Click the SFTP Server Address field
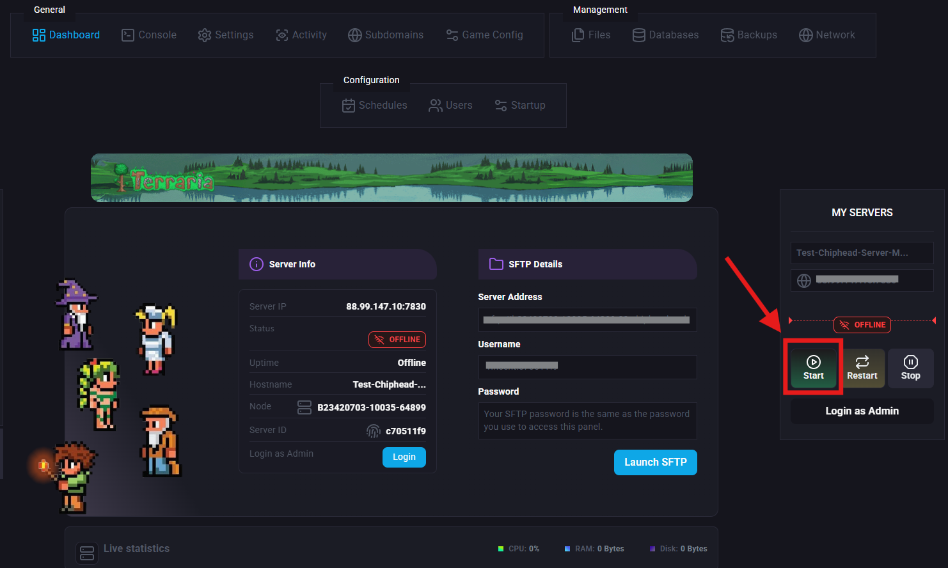The height and width of the screenshot is (568, 948). (587, 320)
